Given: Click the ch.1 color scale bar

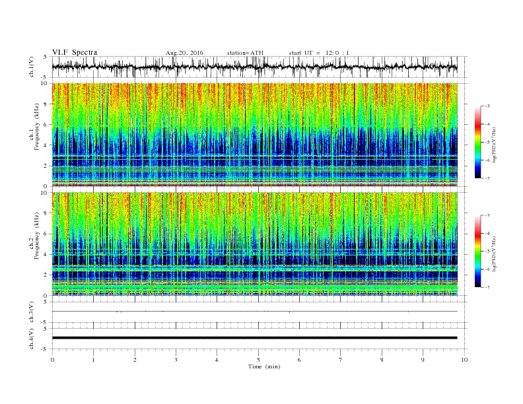Looking at the screenshot, I should tap(478, 143).
